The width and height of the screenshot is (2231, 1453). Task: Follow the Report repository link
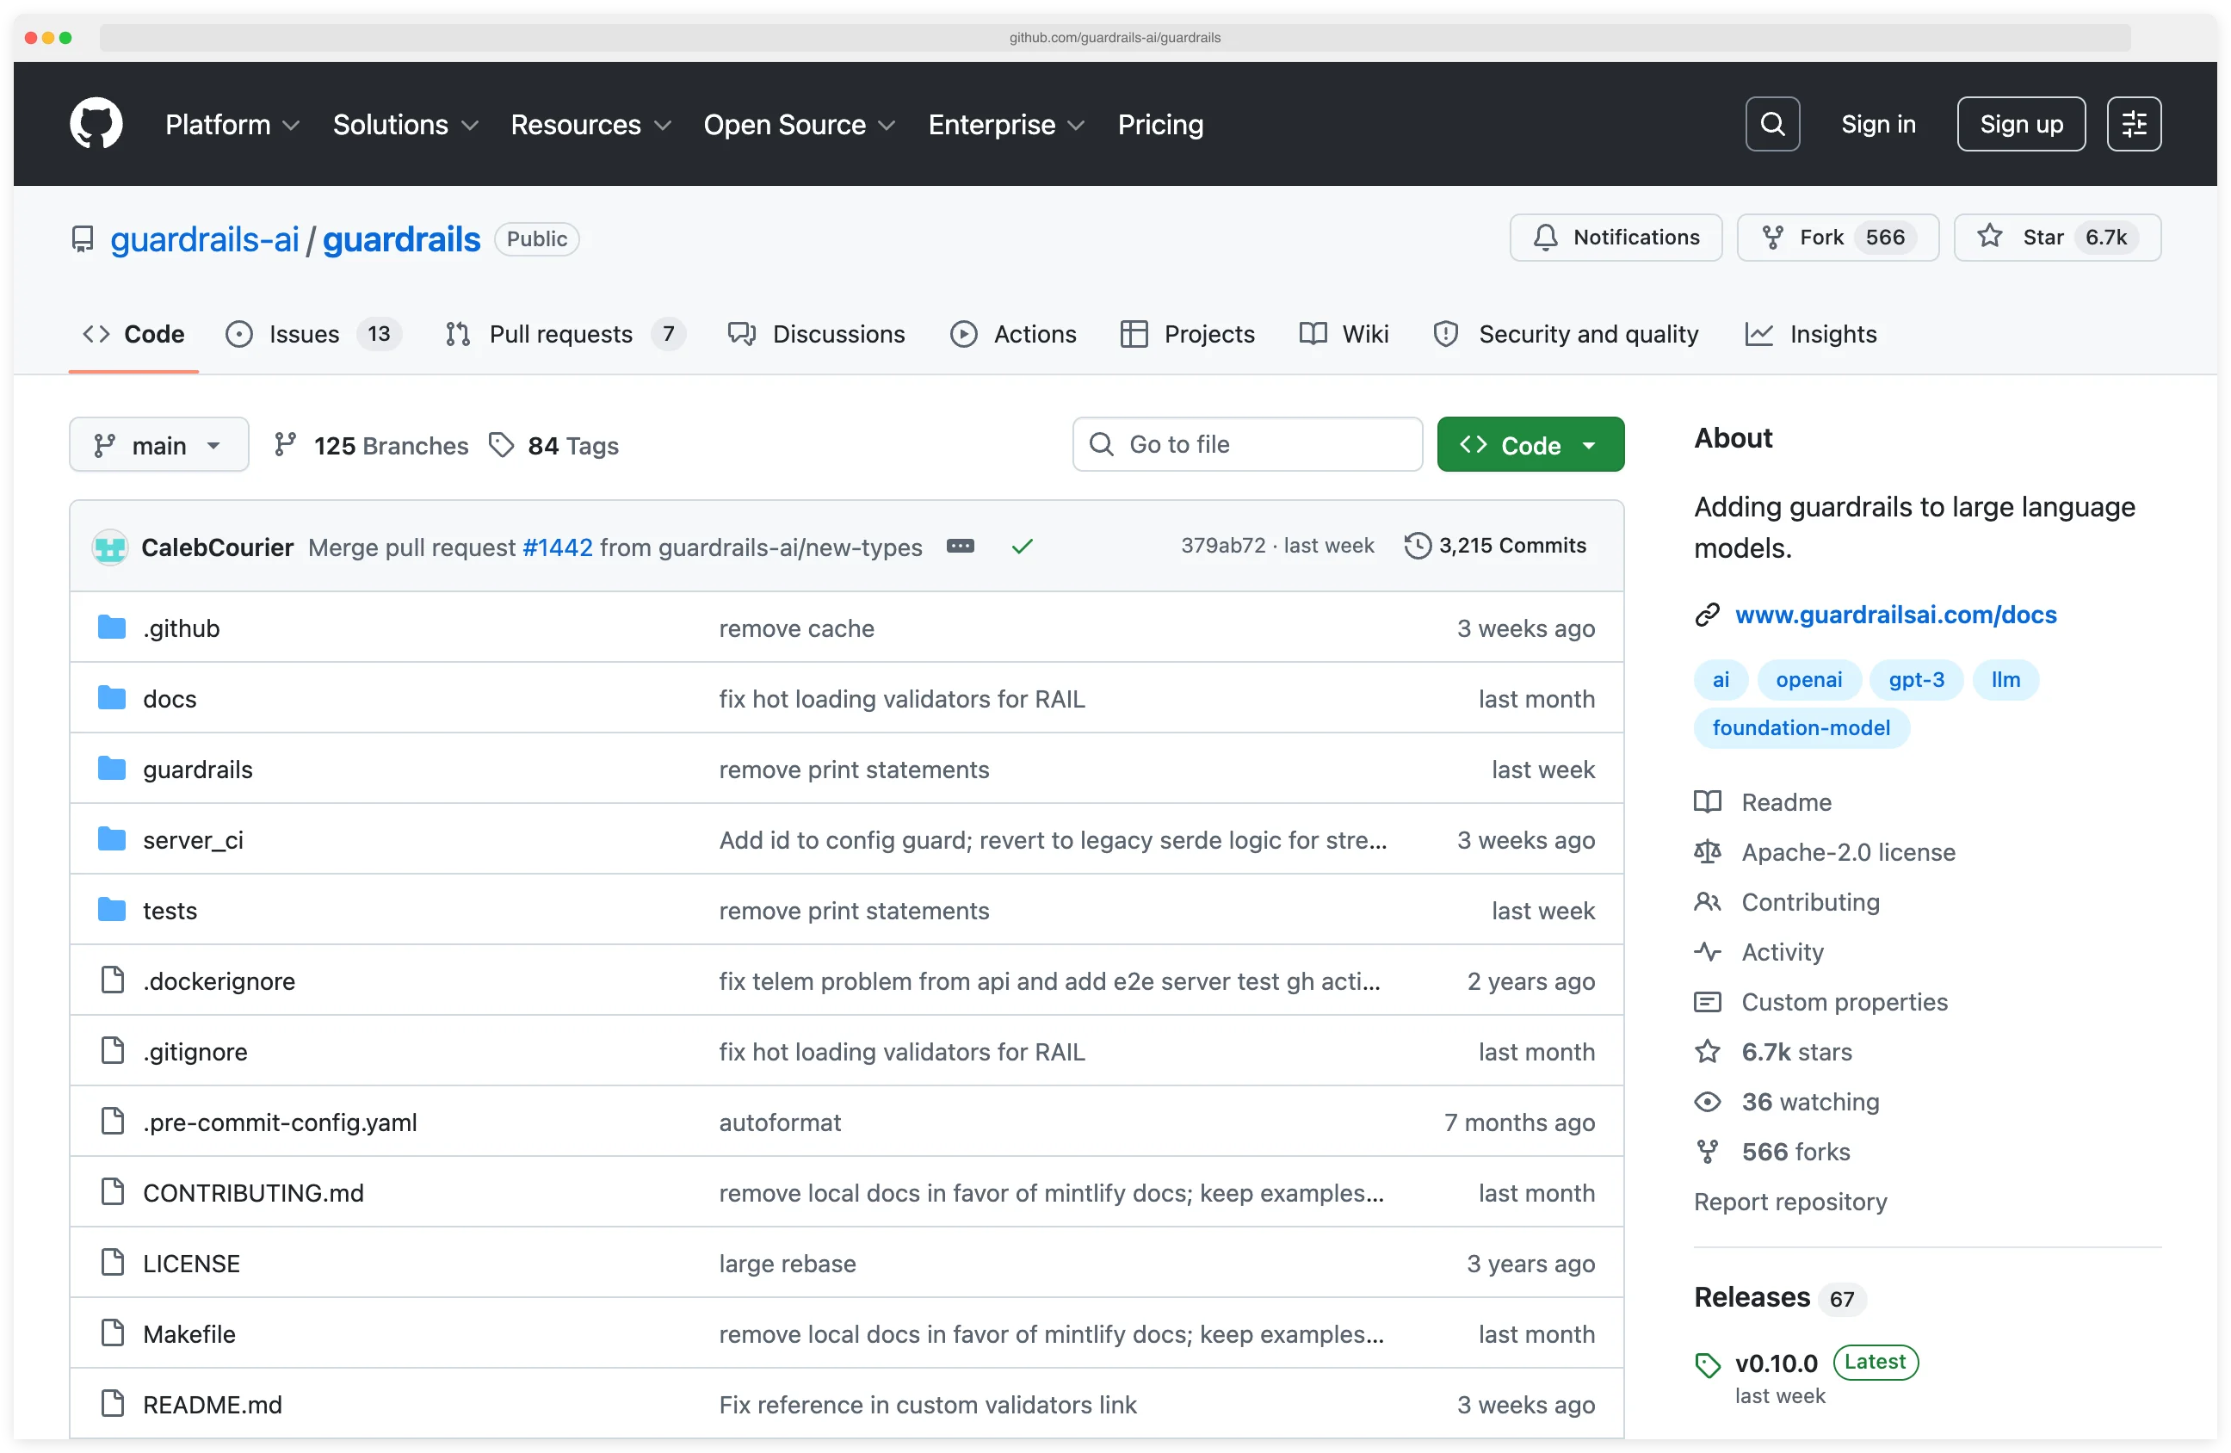pos(1789,1201)
